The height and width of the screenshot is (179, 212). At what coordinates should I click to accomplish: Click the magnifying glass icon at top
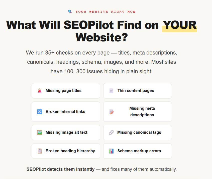70,11
